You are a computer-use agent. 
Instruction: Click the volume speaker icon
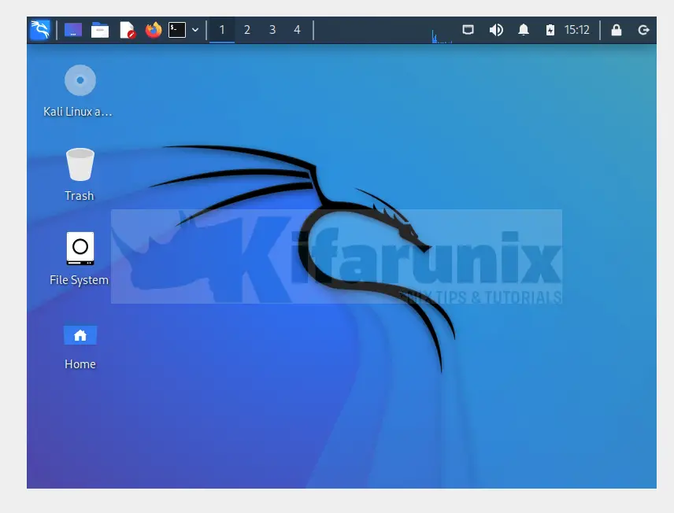(496, 30)
